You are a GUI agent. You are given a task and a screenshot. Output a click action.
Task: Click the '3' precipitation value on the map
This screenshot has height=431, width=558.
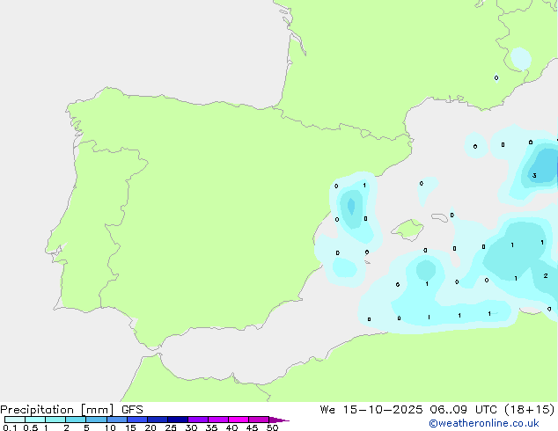534,175
